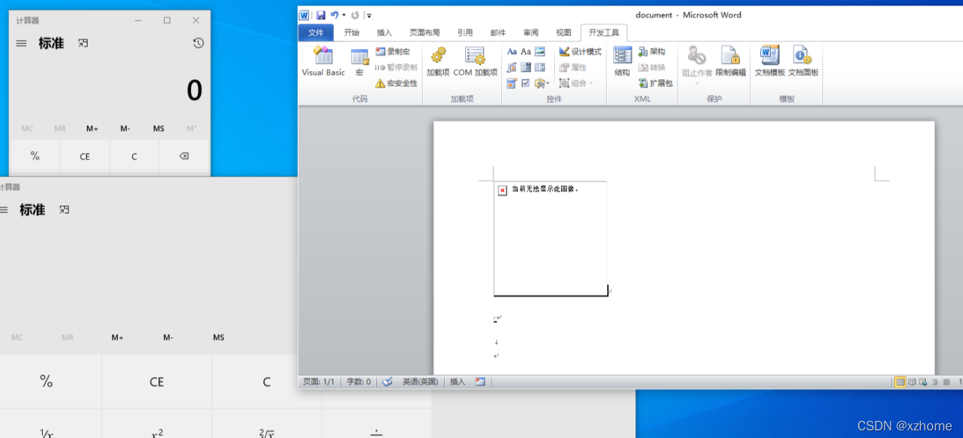Open 宏安全性 macro security settings
Screen dimensions: 963x438
(x=396, y=83)
